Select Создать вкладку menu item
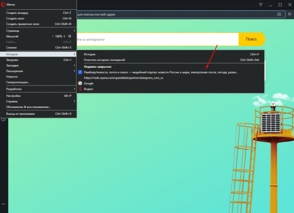The image size is (294, 213). (38, 13)
